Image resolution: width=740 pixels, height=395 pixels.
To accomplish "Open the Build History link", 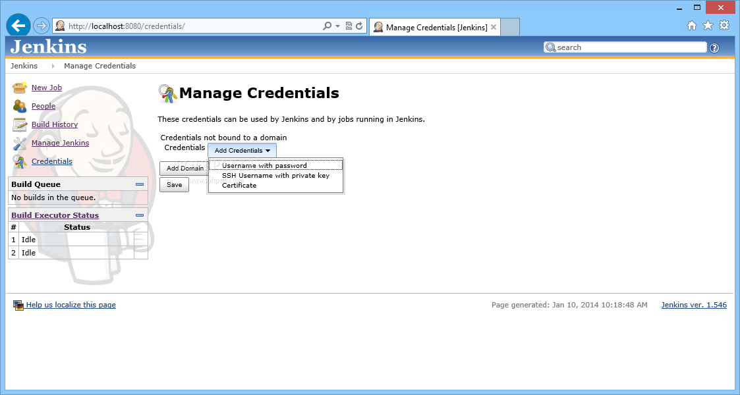I will 55,124.
